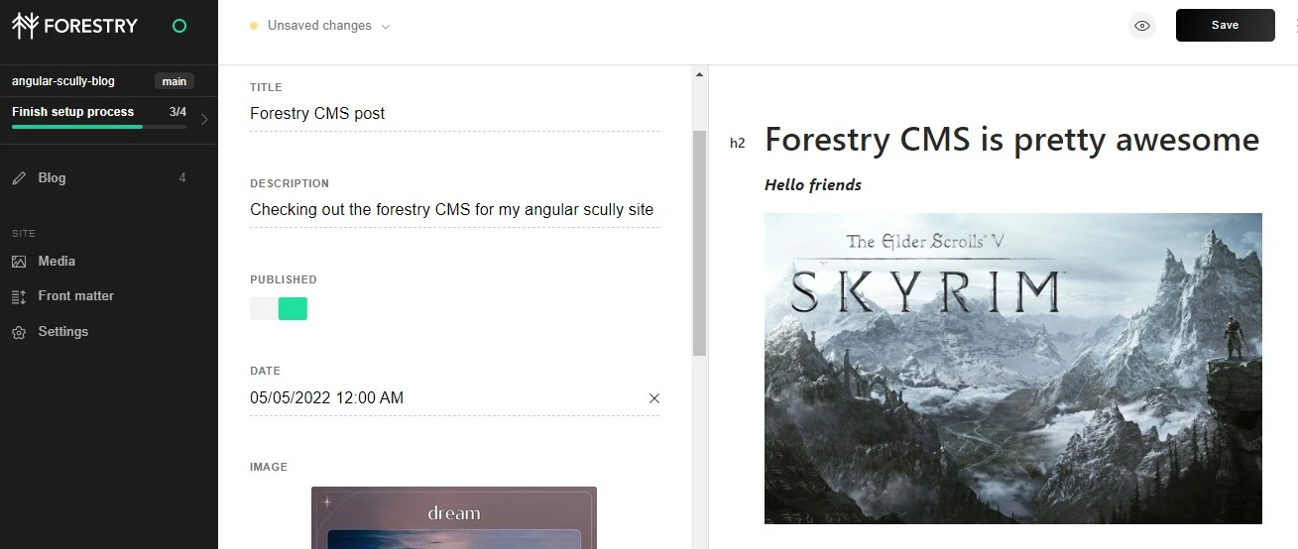Click the Description input field
The width and height of the screenshot is (1298, 549).
(x=454, y=210)
